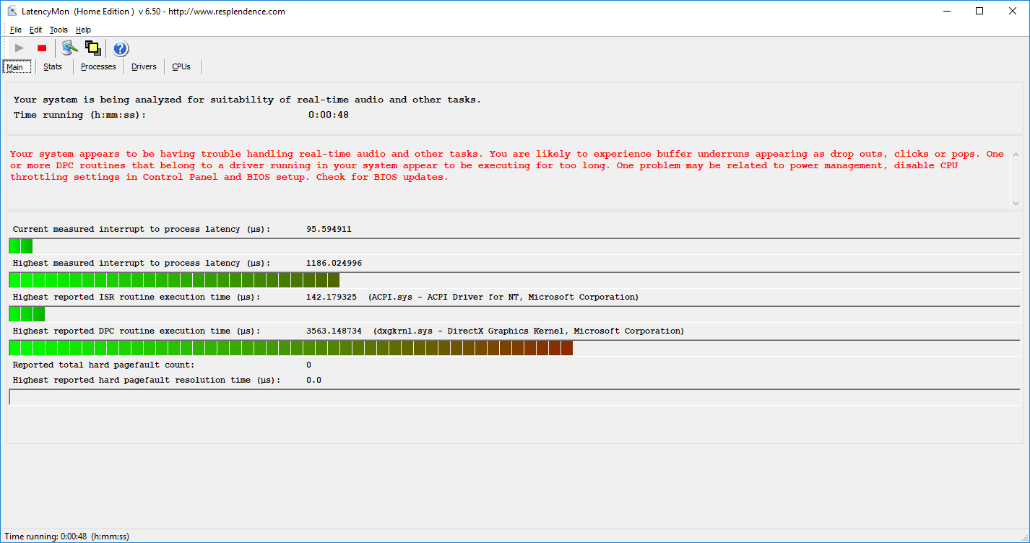Image resolution: width=1030 pixels, height=543 pixels.
Task: Click 'Highest reported DPC routine execution time' label
Action: point(137,331)
